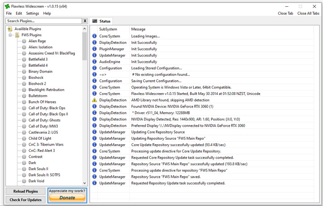Viewport: 323px width, 206px height.
Task: Click the info icon on Loading Images row
Action: [x=95, y=36]
